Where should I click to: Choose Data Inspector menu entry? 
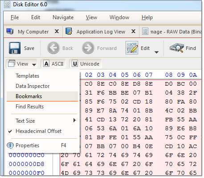[x=42, y=86]
